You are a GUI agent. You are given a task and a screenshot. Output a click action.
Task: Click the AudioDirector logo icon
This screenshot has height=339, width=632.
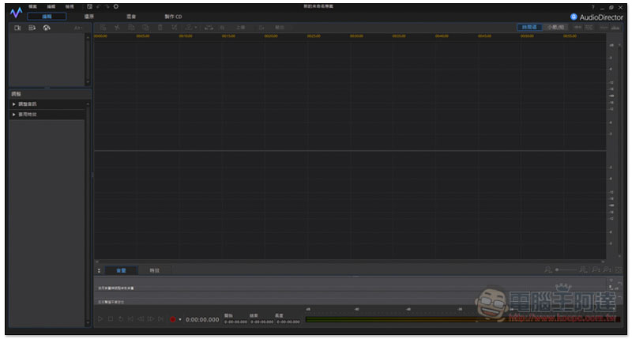pyautogui.click(x=574, y=17)
